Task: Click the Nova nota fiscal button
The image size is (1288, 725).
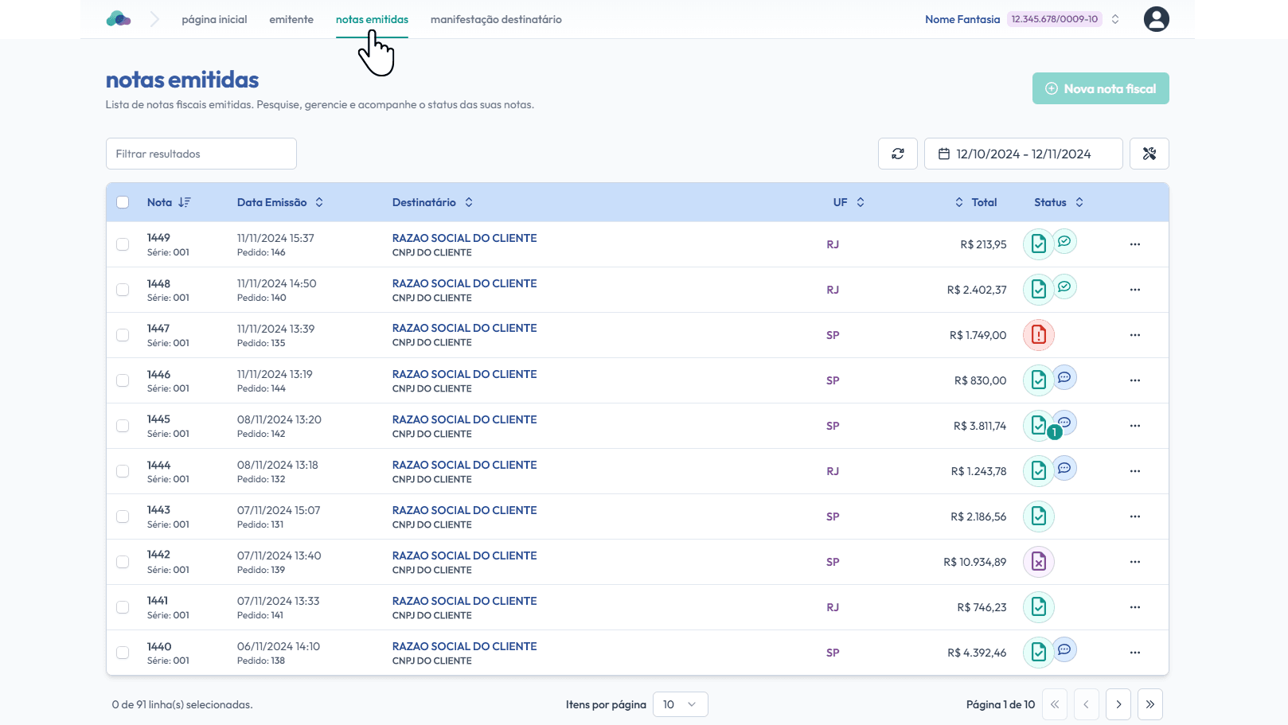Action: (1100, 88)
